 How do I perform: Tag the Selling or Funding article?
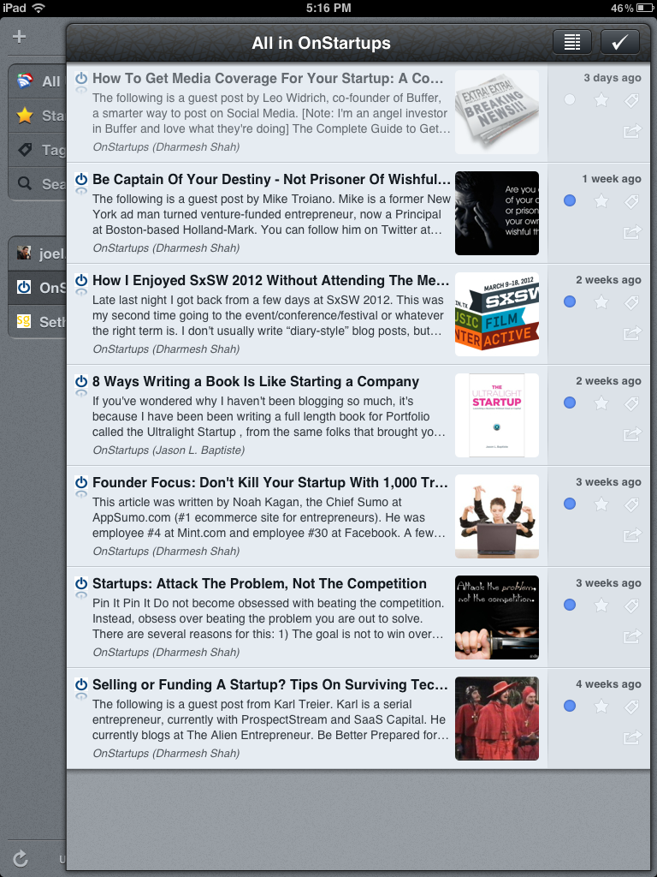[x=632, y=707]
